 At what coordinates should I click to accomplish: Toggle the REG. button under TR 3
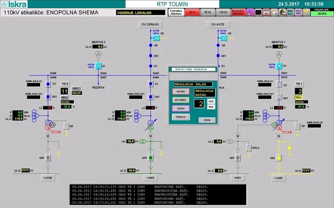coord(64,98)
